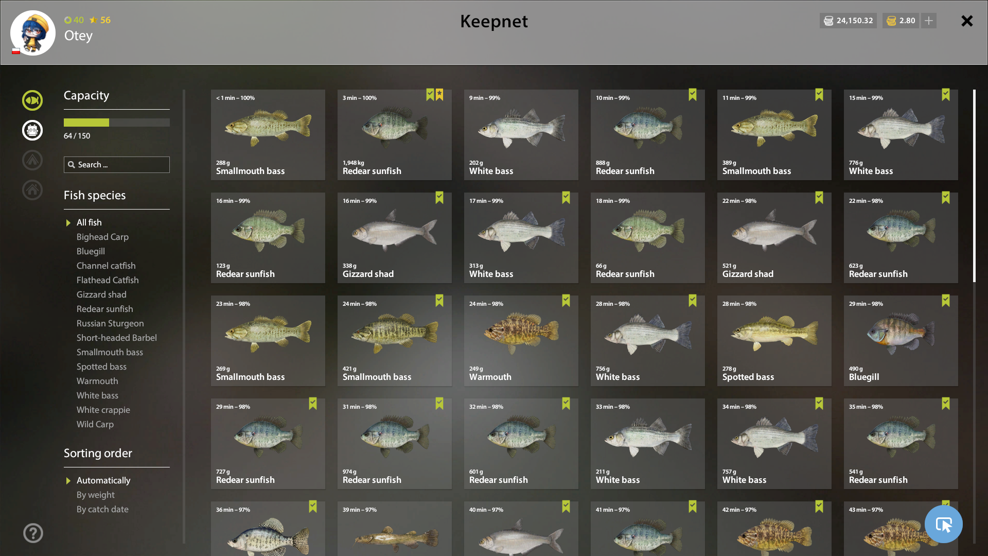Open the help question mark icon
This screenshot has width=988, height=556.
coord(33,533)
